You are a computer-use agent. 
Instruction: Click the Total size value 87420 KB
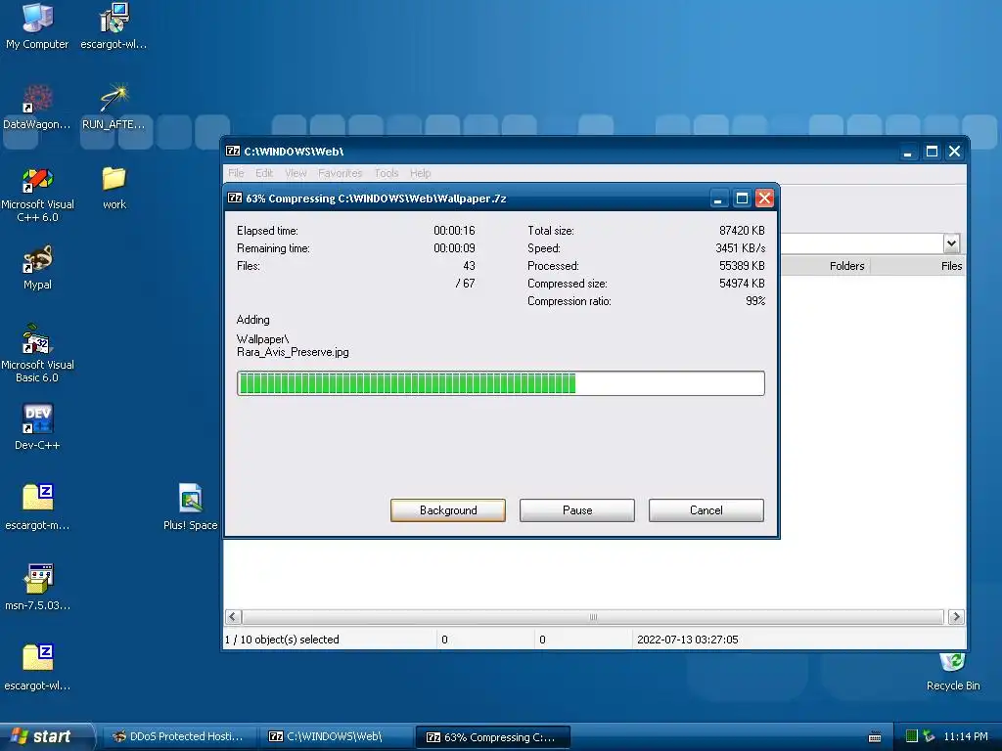click(742, 230)
